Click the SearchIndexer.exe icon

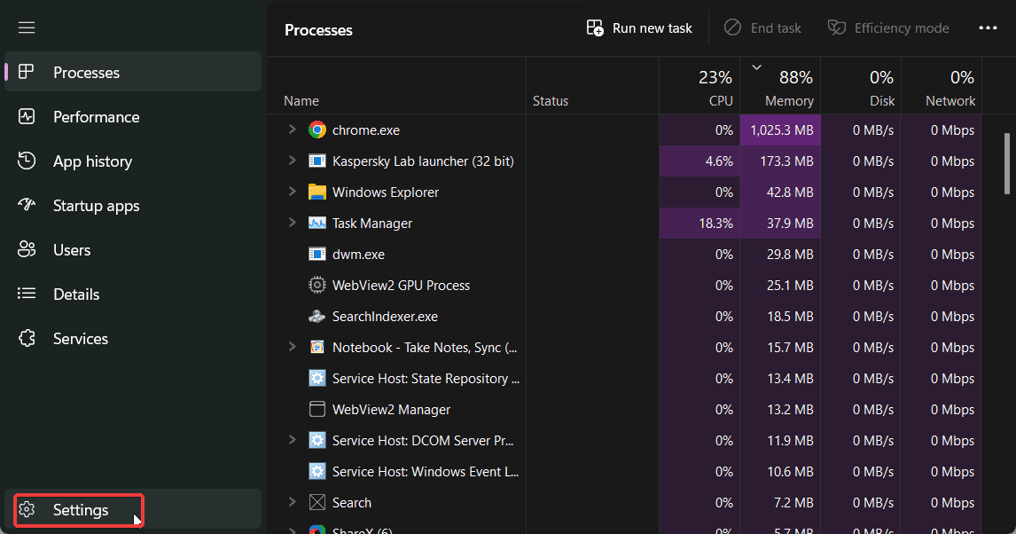[317, 317]
